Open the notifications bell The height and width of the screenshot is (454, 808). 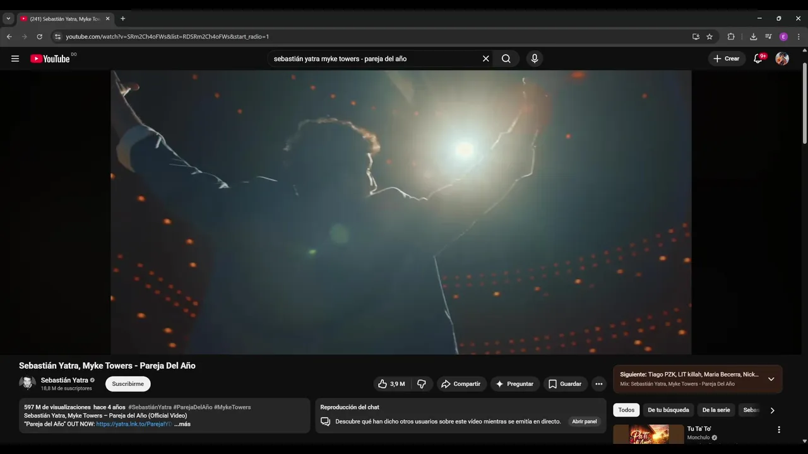coord(759,59)
